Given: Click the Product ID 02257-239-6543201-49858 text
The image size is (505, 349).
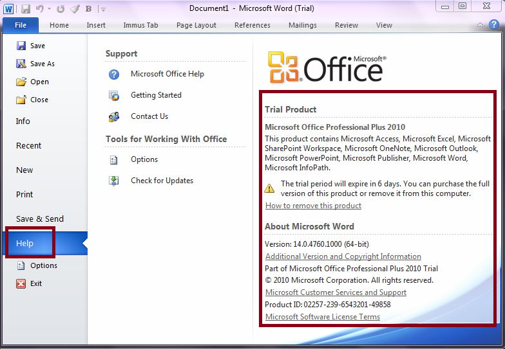Looking at the screenshot, I should pos(328,305).
